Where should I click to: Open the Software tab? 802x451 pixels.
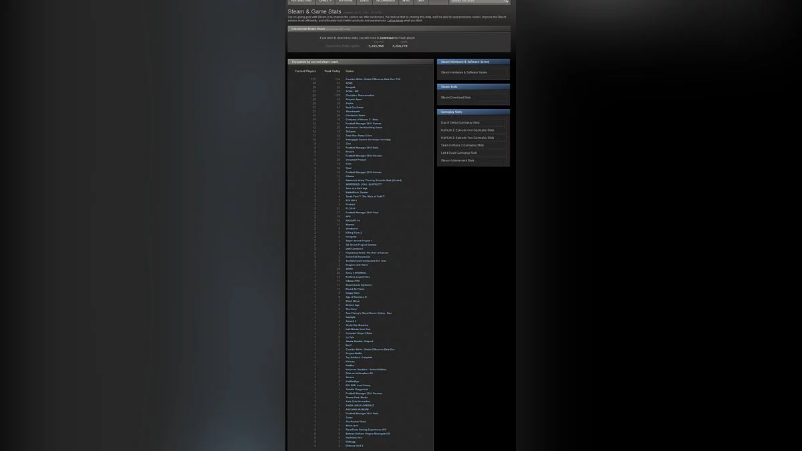(346, 1)
